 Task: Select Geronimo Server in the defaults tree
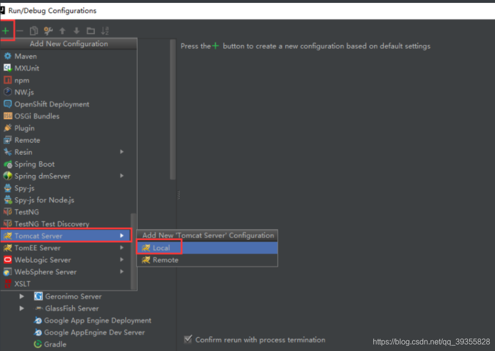[68, 296]
